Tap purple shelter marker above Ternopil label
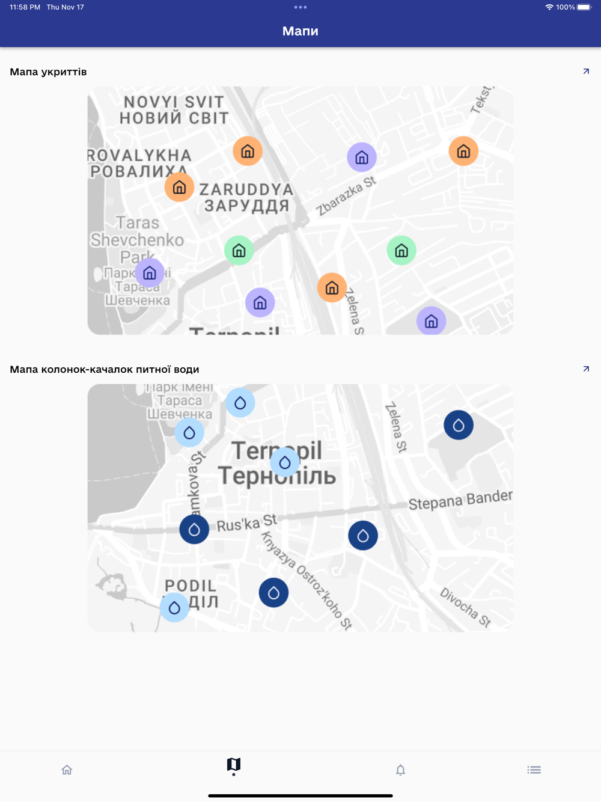 (x=260, y=302)
